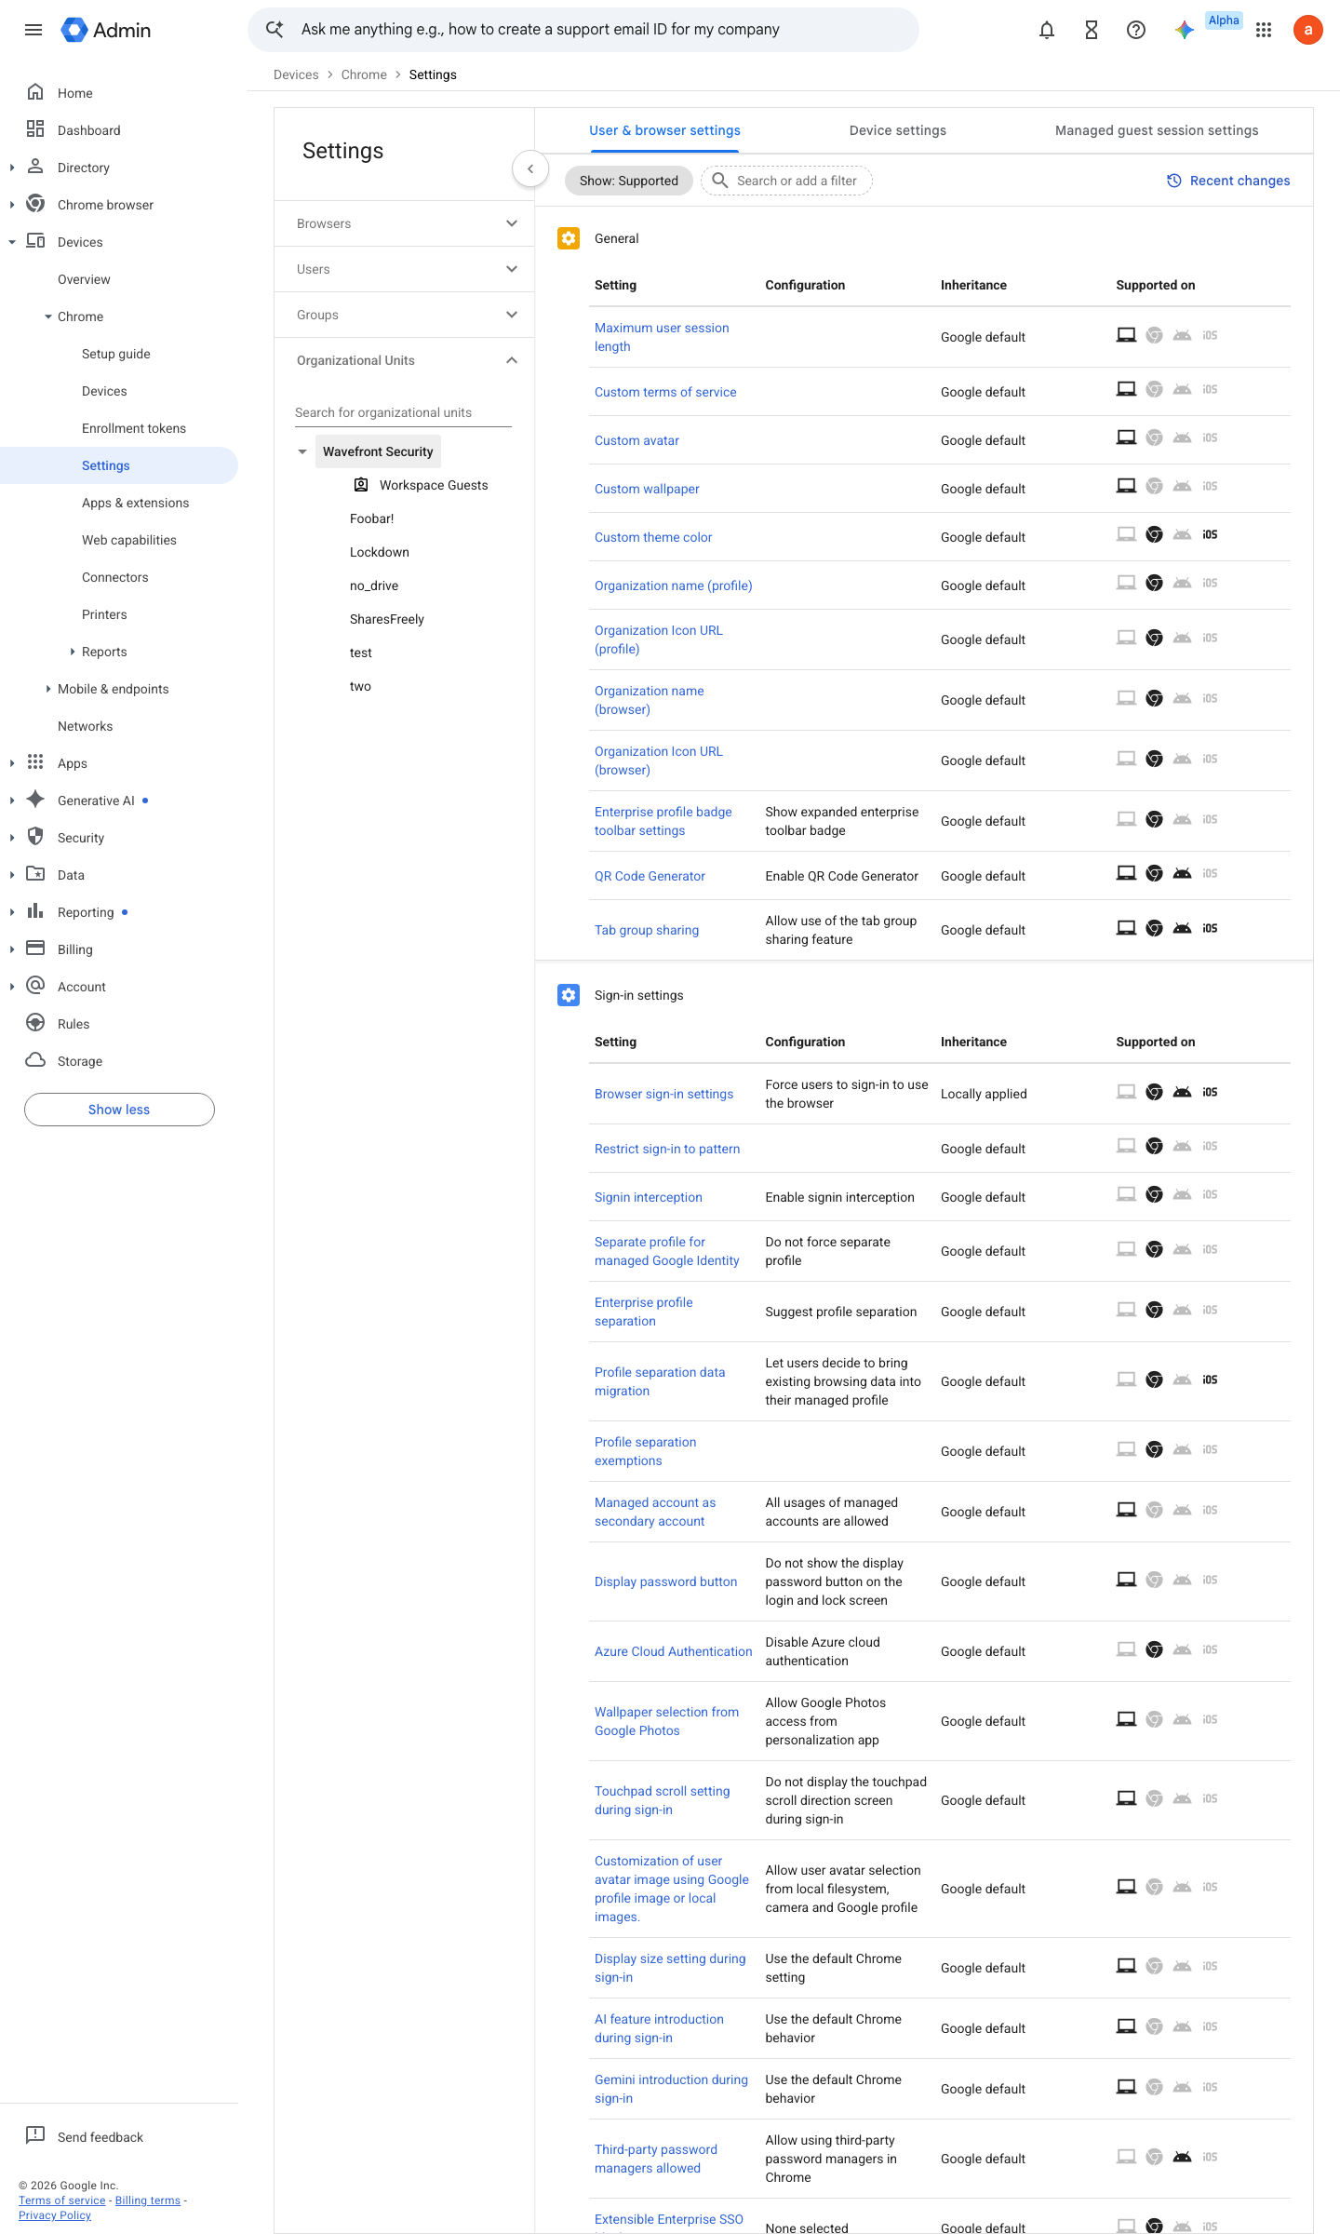Click the Google Admin logo
The image size is (1340, 2234).
(105, 30)
